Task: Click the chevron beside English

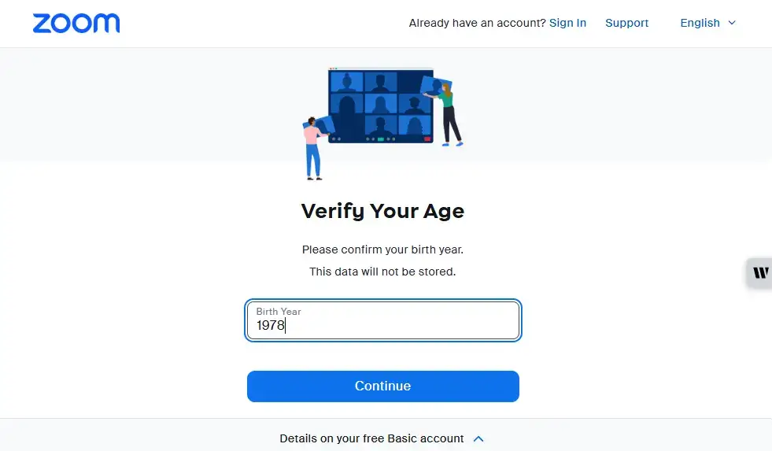Action: click(x=732, y=23)
